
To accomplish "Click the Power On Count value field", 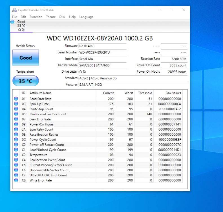I will tap(174, 65).
